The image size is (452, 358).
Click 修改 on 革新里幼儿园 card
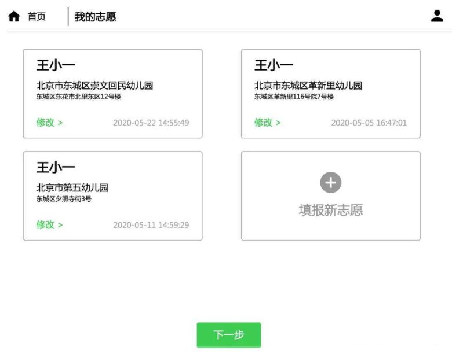pos(267,123)
